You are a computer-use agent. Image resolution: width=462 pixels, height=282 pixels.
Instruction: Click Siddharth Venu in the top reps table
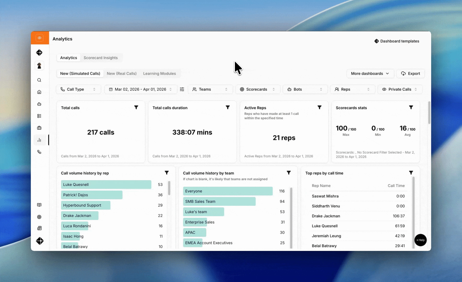pos(326,206)
